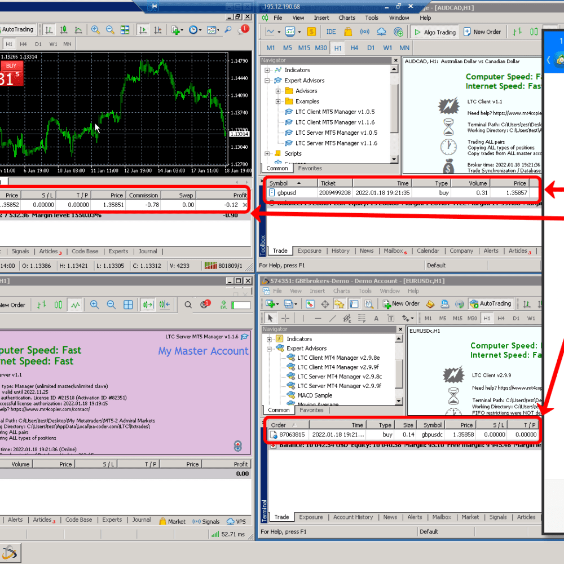Toggle the star Navigator icon in the GBEbrokers toolbar
This screenshot has height=564, width=564.
[x=339, y=304]
